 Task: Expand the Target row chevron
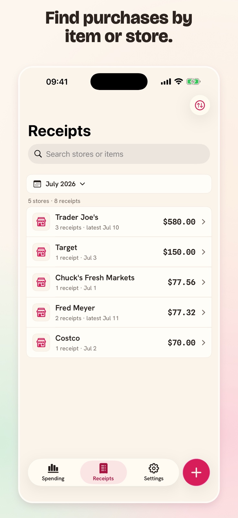(203, 252)
